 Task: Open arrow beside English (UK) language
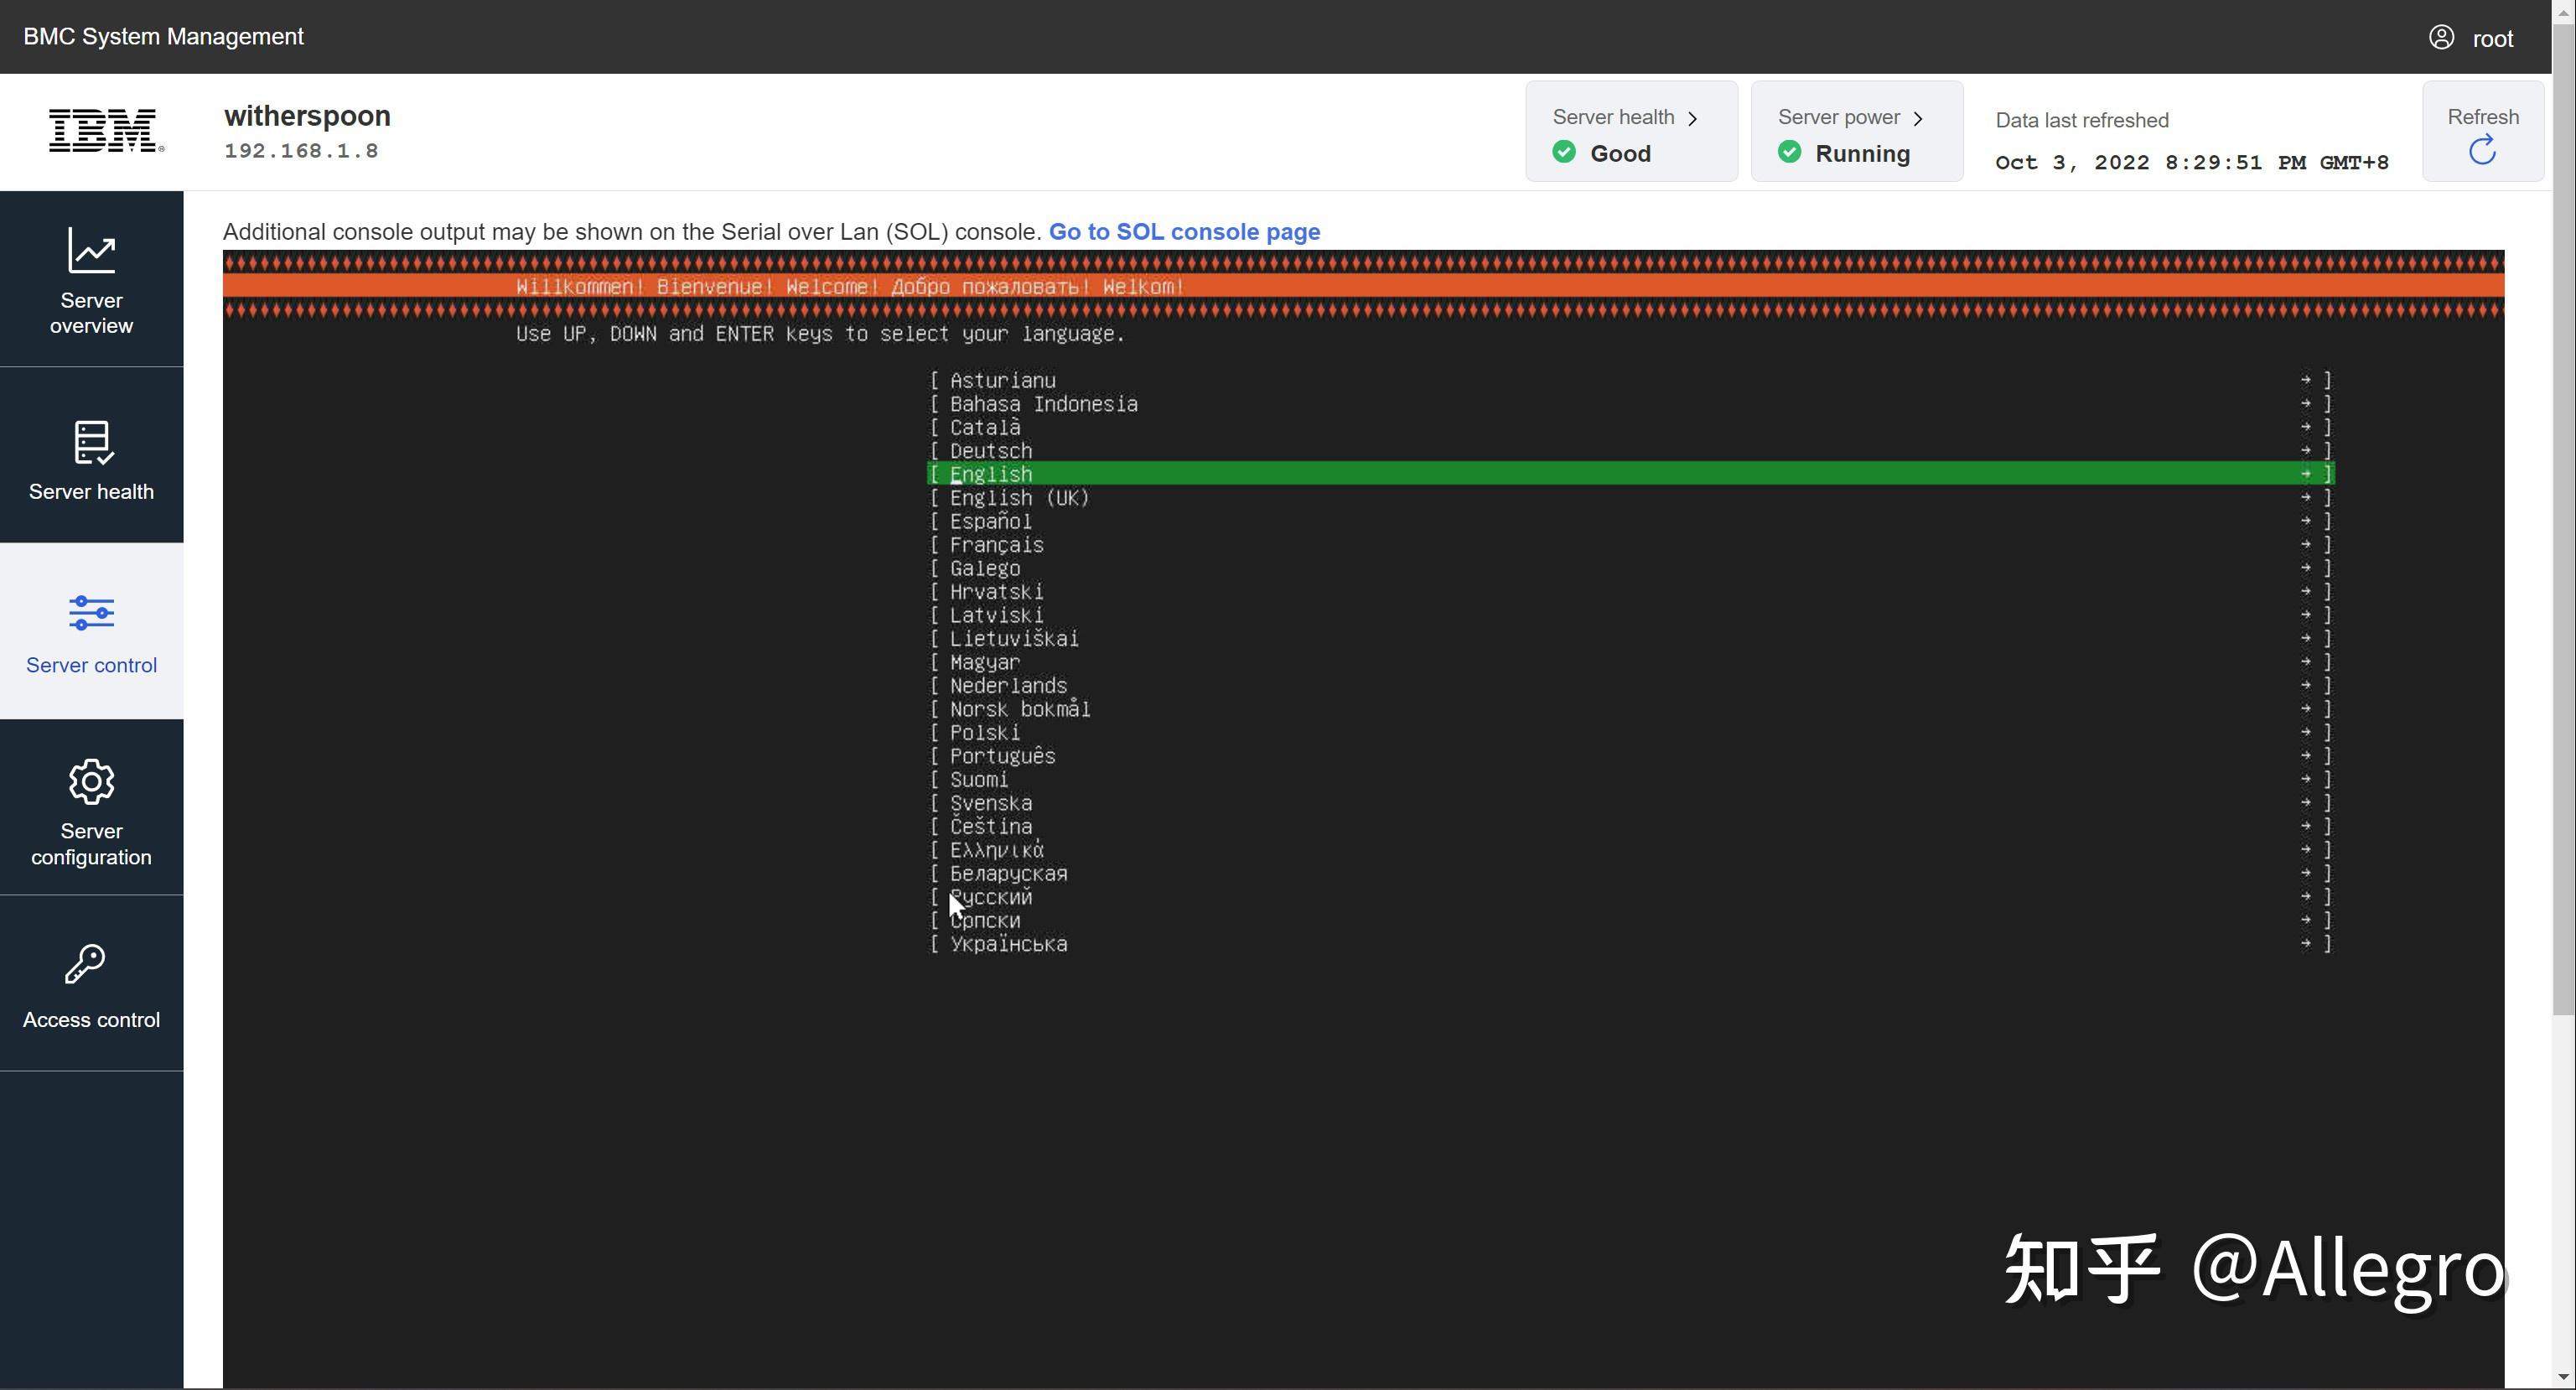[2305, 497]
